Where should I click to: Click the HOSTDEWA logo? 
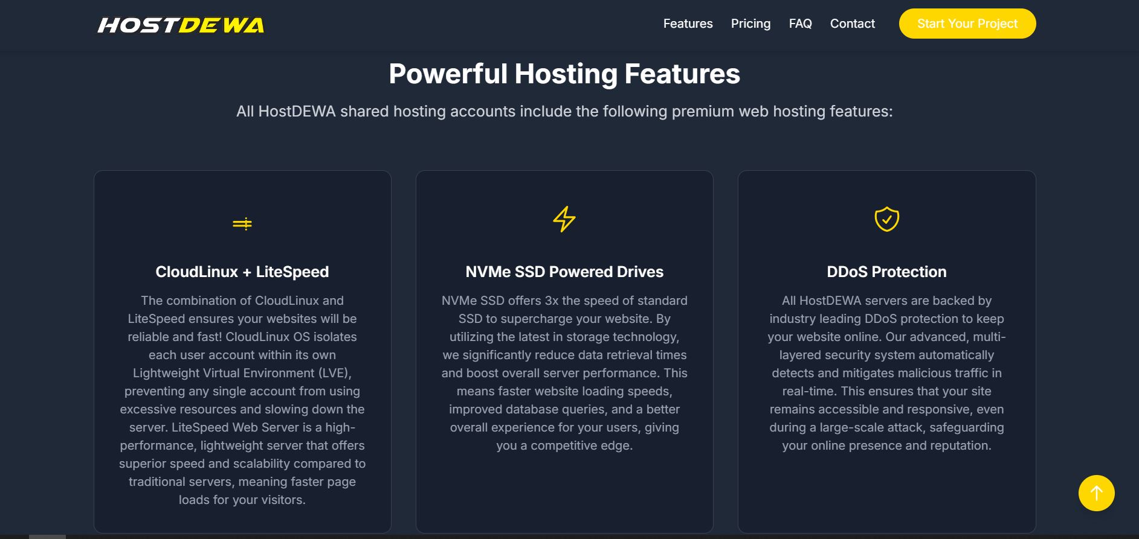tap(181, 25)
